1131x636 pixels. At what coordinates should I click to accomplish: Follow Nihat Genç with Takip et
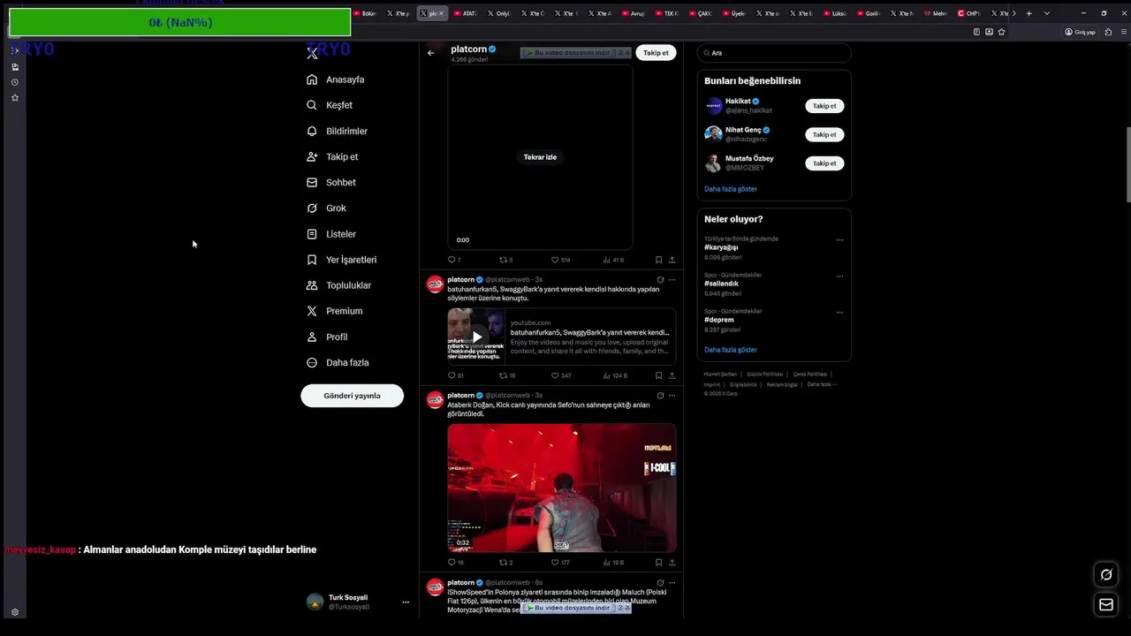(x=824, y=134)
